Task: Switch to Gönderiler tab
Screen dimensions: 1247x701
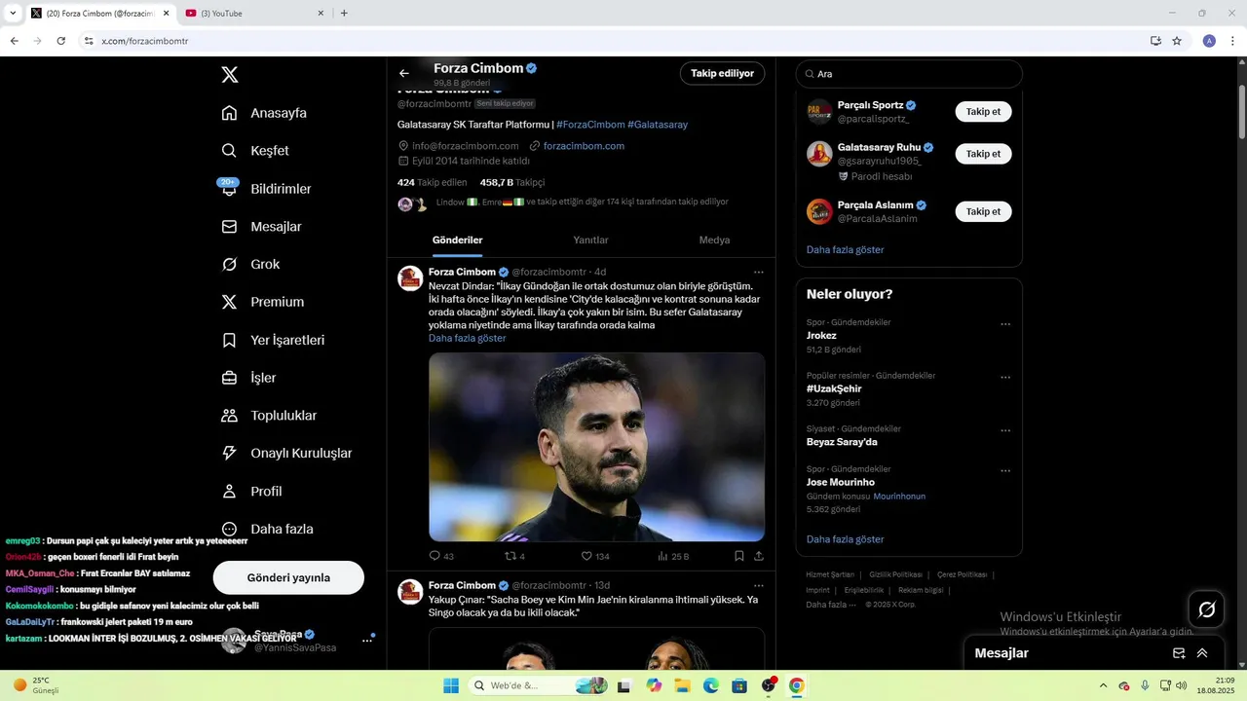Action: (458, 240)
